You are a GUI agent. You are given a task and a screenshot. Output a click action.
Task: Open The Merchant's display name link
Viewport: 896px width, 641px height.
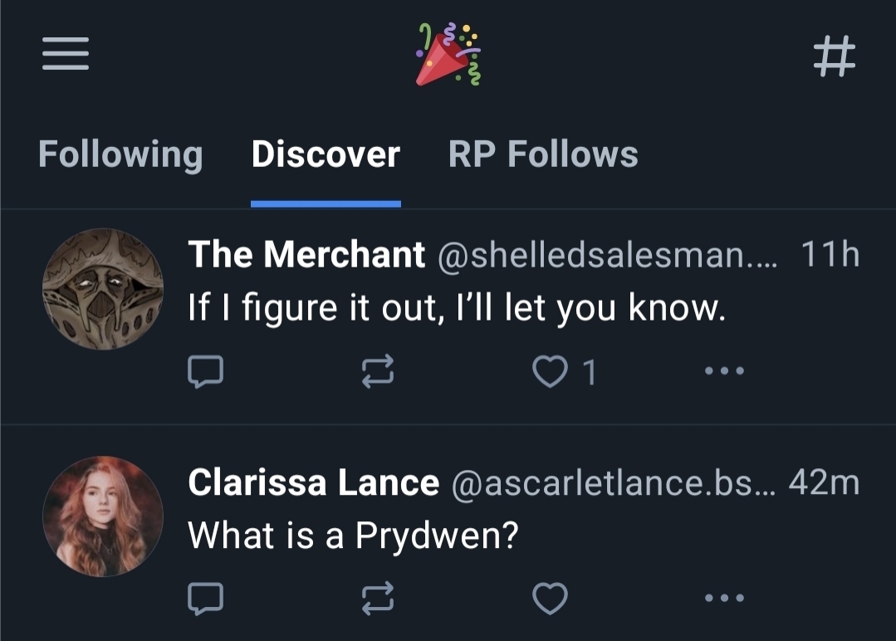(x=306, y=255)
